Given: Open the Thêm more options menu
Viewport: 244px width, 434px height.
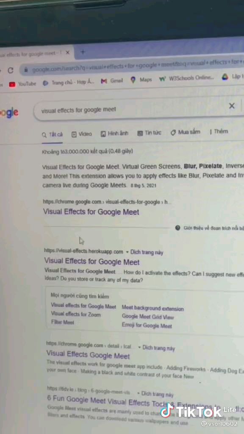Looking at the screenshot, I should click(219, 131).
